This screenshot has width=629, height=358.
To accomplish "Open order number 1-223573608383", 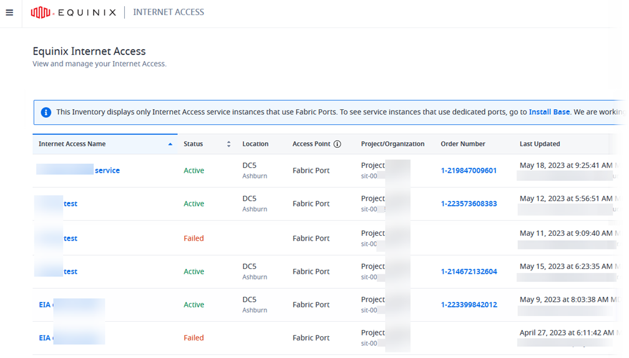I will tap(469, 204).
